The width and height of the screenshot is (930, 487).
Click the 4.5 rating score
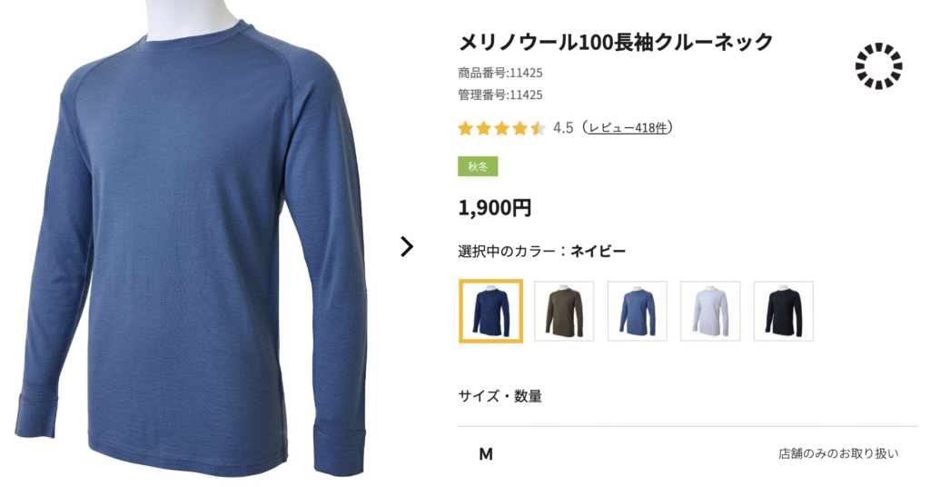[563, 128]
